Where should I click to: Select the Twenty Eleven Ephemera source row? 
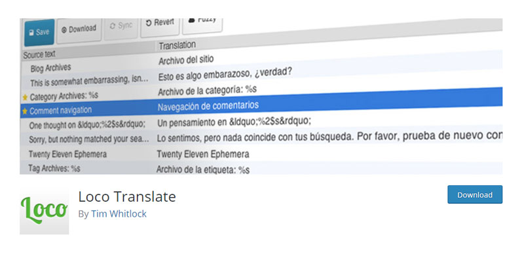click(261, 154)
